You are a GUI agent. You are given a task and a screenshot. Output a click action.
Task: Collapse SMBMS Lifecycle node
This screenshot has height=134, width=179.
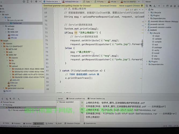148,33
